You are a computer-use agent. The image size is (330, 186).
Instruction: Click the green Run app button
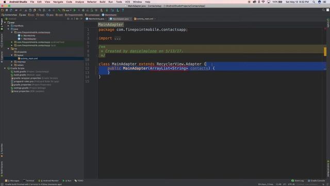click(x=74, y=10)
